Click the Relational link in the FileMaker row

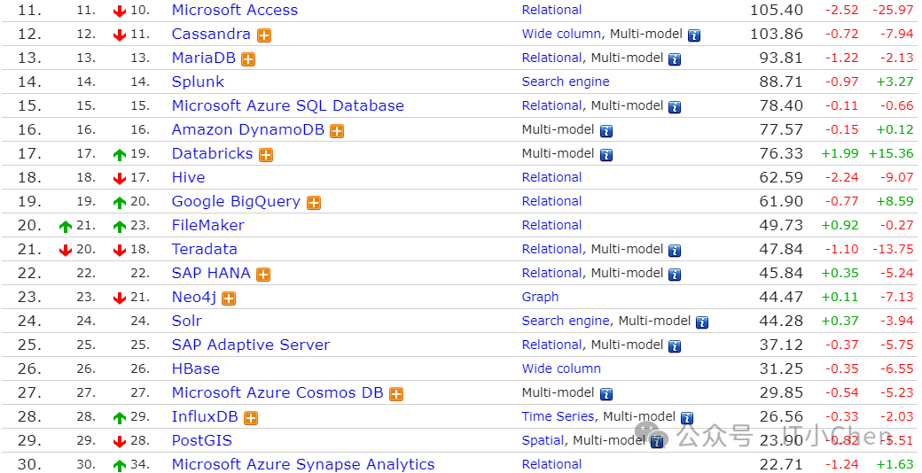tap(552, 225)
